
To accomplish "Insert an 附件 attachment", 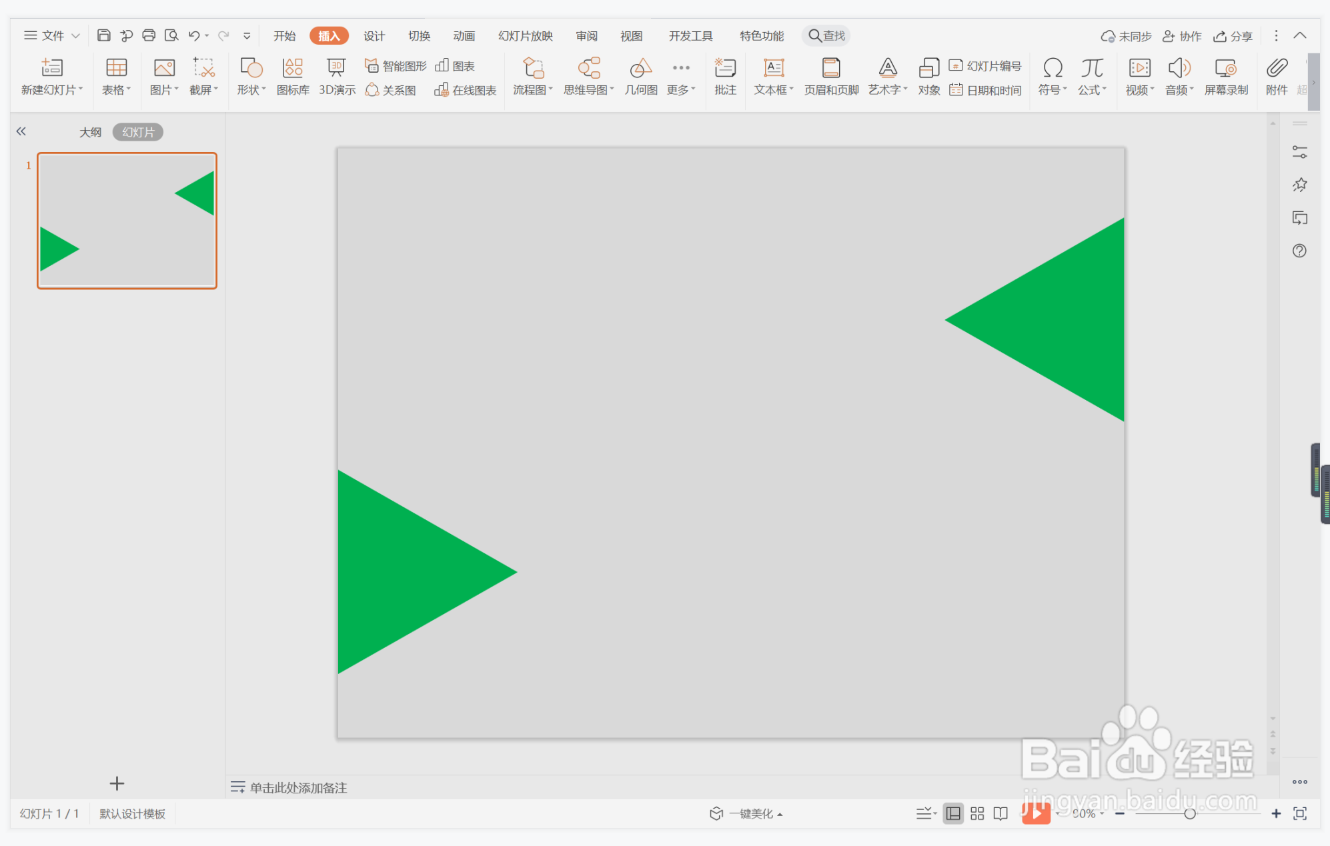I will pyautogui.click(x=1276, y=77).
